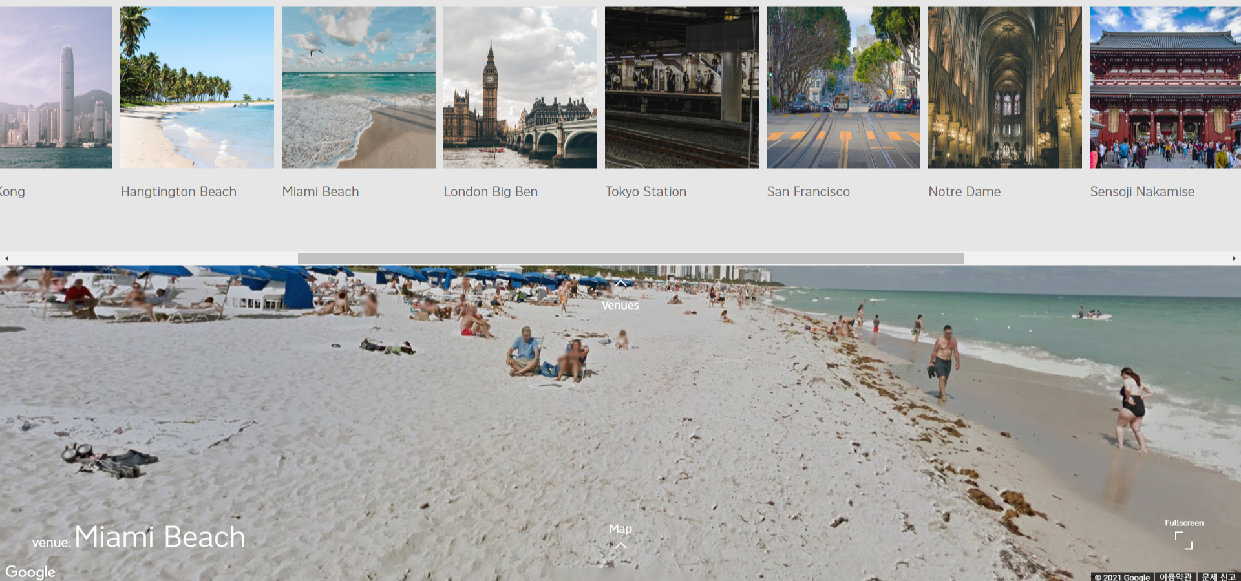Click the San Francisco caption
The width and height of the screenshot is (1241, 581).
pyautogui.click(x=808, y=192)
